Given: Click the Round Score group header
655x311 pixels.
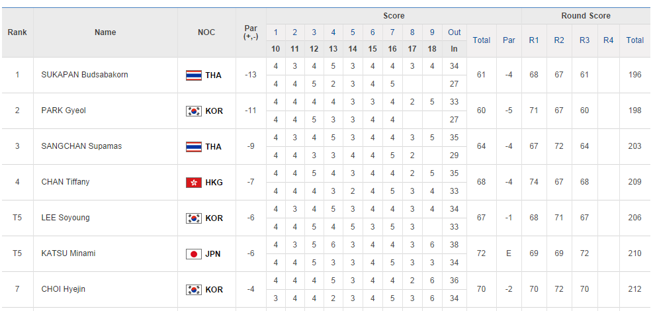Looking at the screenshot, I should [x=586, y=16].
